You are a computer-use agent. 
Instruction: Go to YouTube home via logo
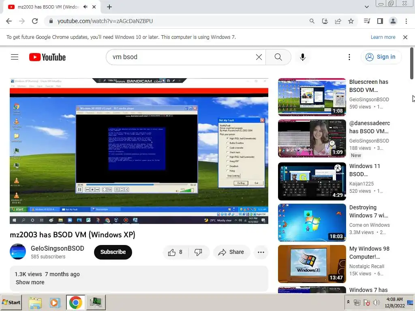(47, 57)
